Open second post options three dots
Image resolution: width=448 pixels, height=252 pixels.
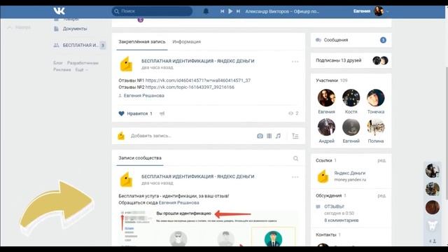[295, 177]
